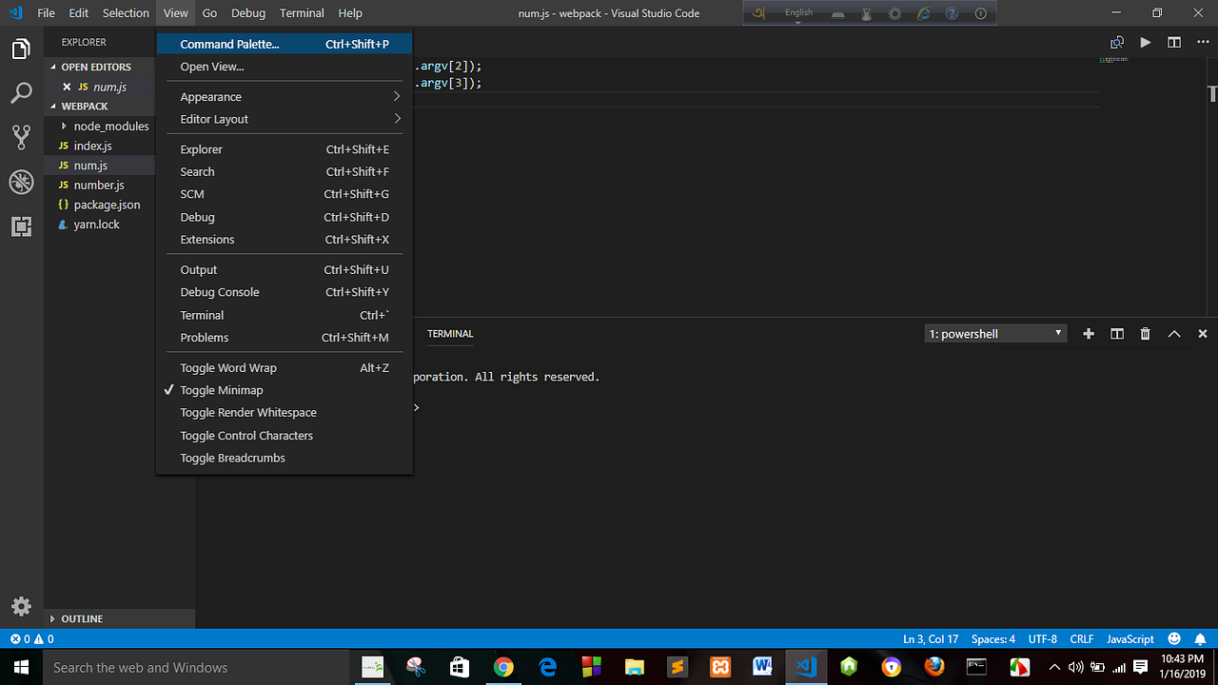Screen dimensions: 1218x685
Task: Add a new terminal with the plus icon
Action: pyautogui.click(x=1088, y=333)
